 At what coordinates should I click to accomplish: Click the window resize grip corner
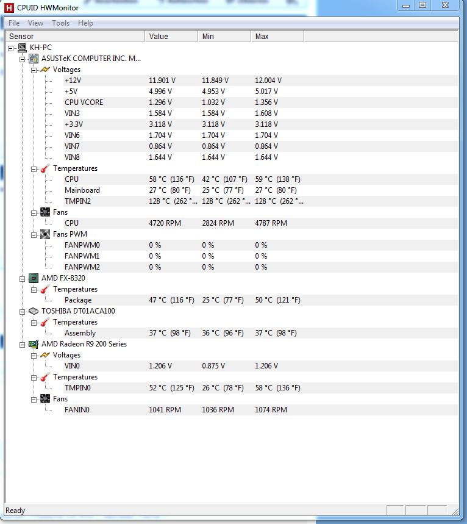(x=455, y=511)
